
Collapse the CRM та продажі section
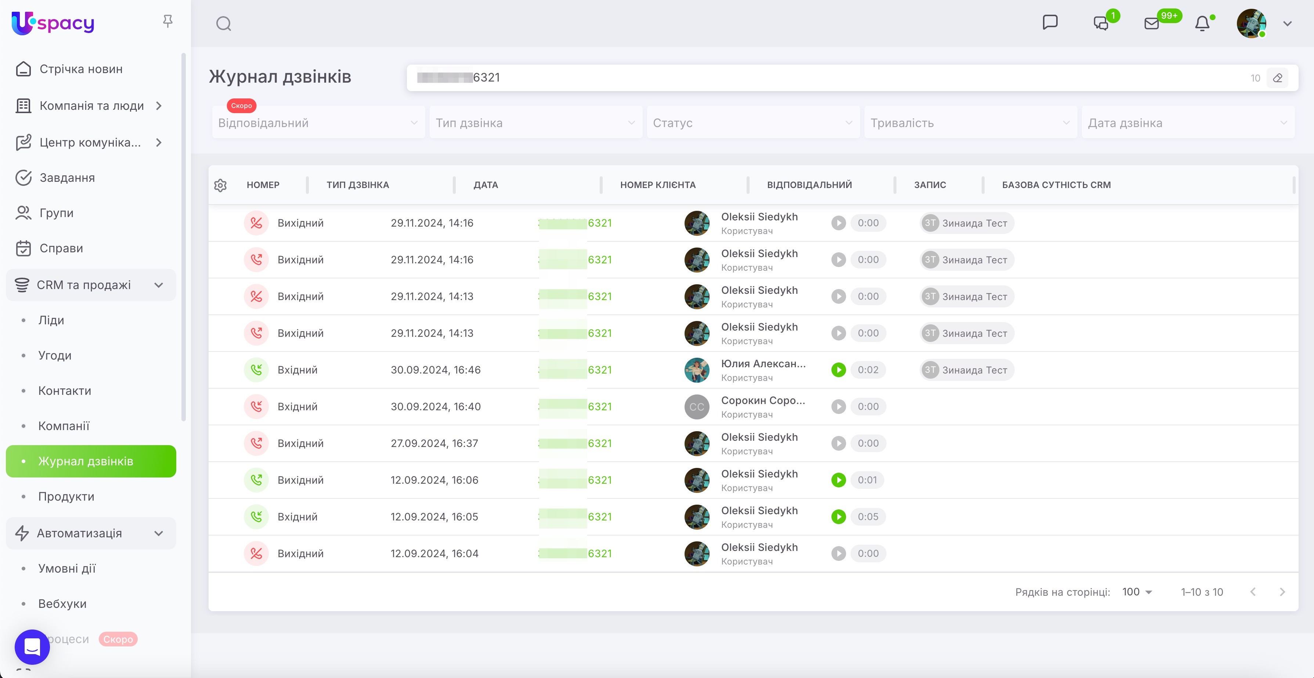[159, 285]
